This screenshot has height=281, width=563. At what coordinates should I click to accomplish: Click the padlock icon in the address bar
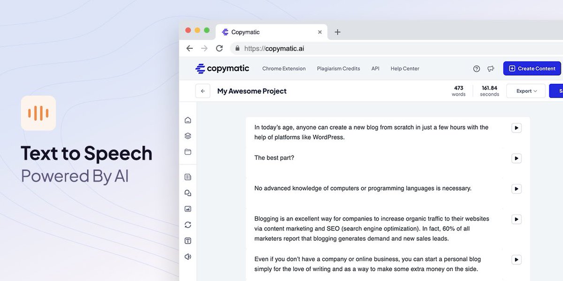click(x=237, y=48)
